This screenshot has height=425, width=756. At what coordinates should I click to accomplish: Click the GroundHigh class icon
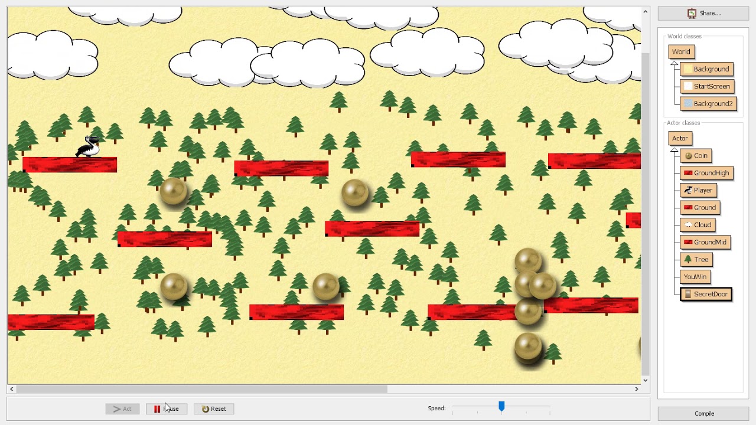click(x=688, y=173)
